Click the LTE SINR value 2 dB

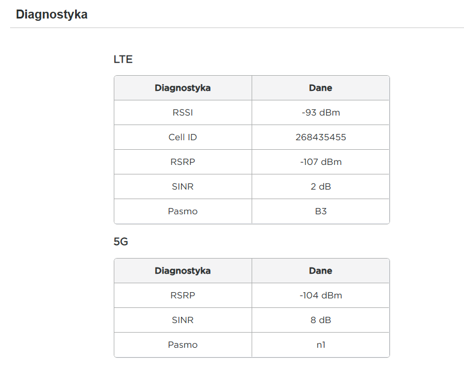321,187
